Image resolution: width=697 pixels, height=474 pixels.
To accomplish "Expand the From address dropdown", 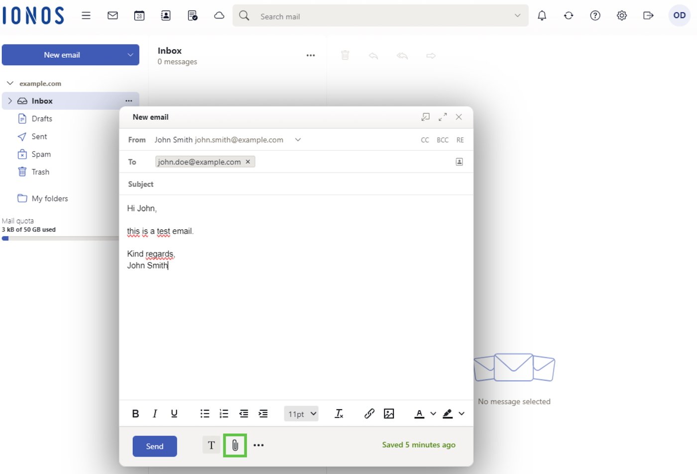I will (297, 140).
